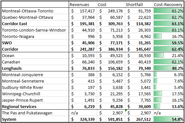This screenshot has width=185, height=123.
Task: Select the revenue value 66,240
Action: coord(88,62)
